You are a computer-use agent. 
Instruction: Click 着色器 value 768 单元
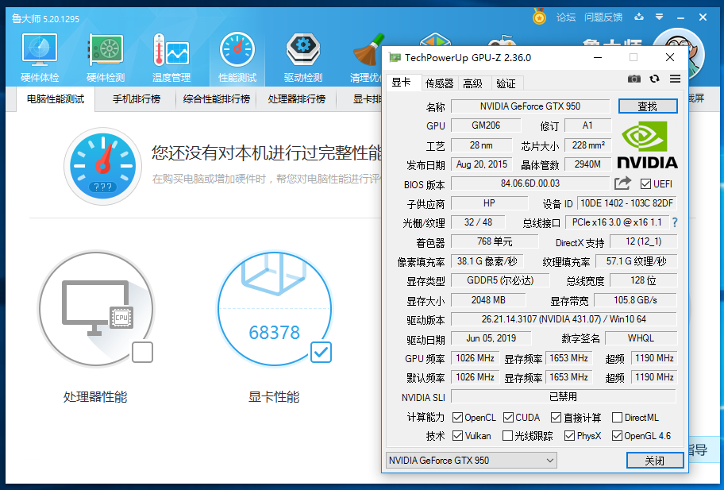click(x=495, y=241)
